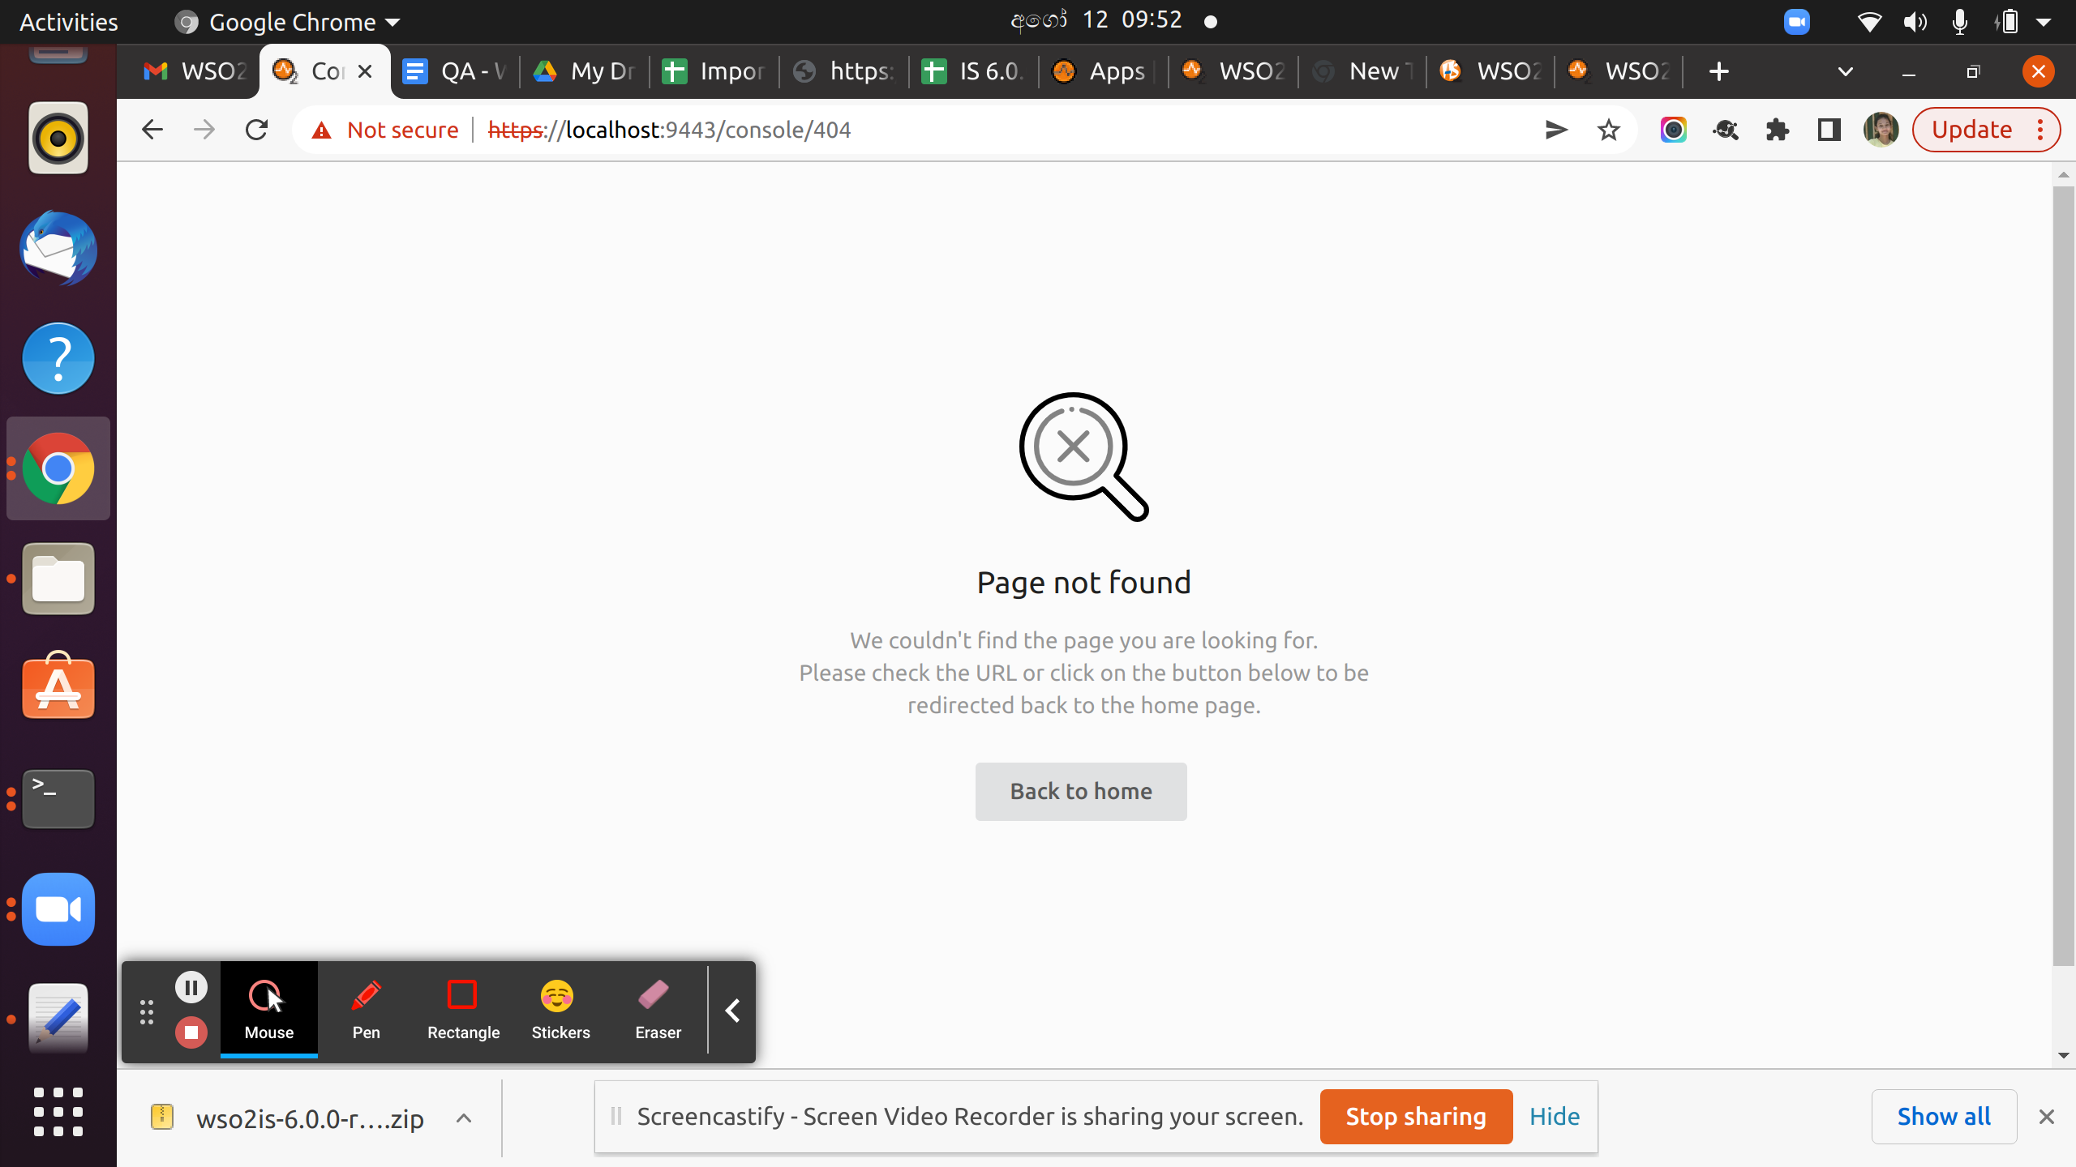Stop the recording with red button
The width and height of the screenshot is (2076, 1167).
[x=191, y=1032]
